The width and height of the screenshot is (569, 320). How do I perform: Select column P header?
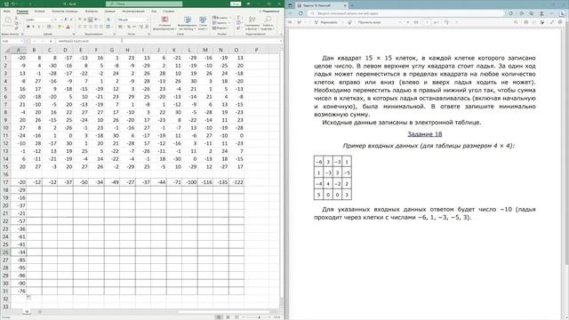pos(256,50)
